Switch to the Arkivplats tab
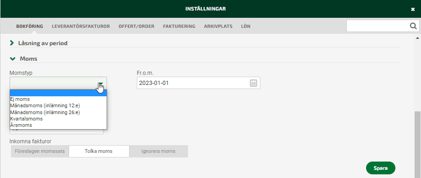 (218, 26)
